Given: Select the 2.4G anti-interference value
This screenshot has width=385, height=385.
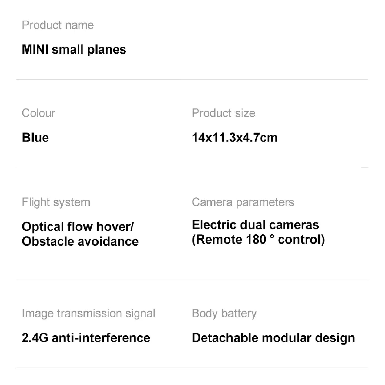Looking at the screenshot, I should pos(86,338).
